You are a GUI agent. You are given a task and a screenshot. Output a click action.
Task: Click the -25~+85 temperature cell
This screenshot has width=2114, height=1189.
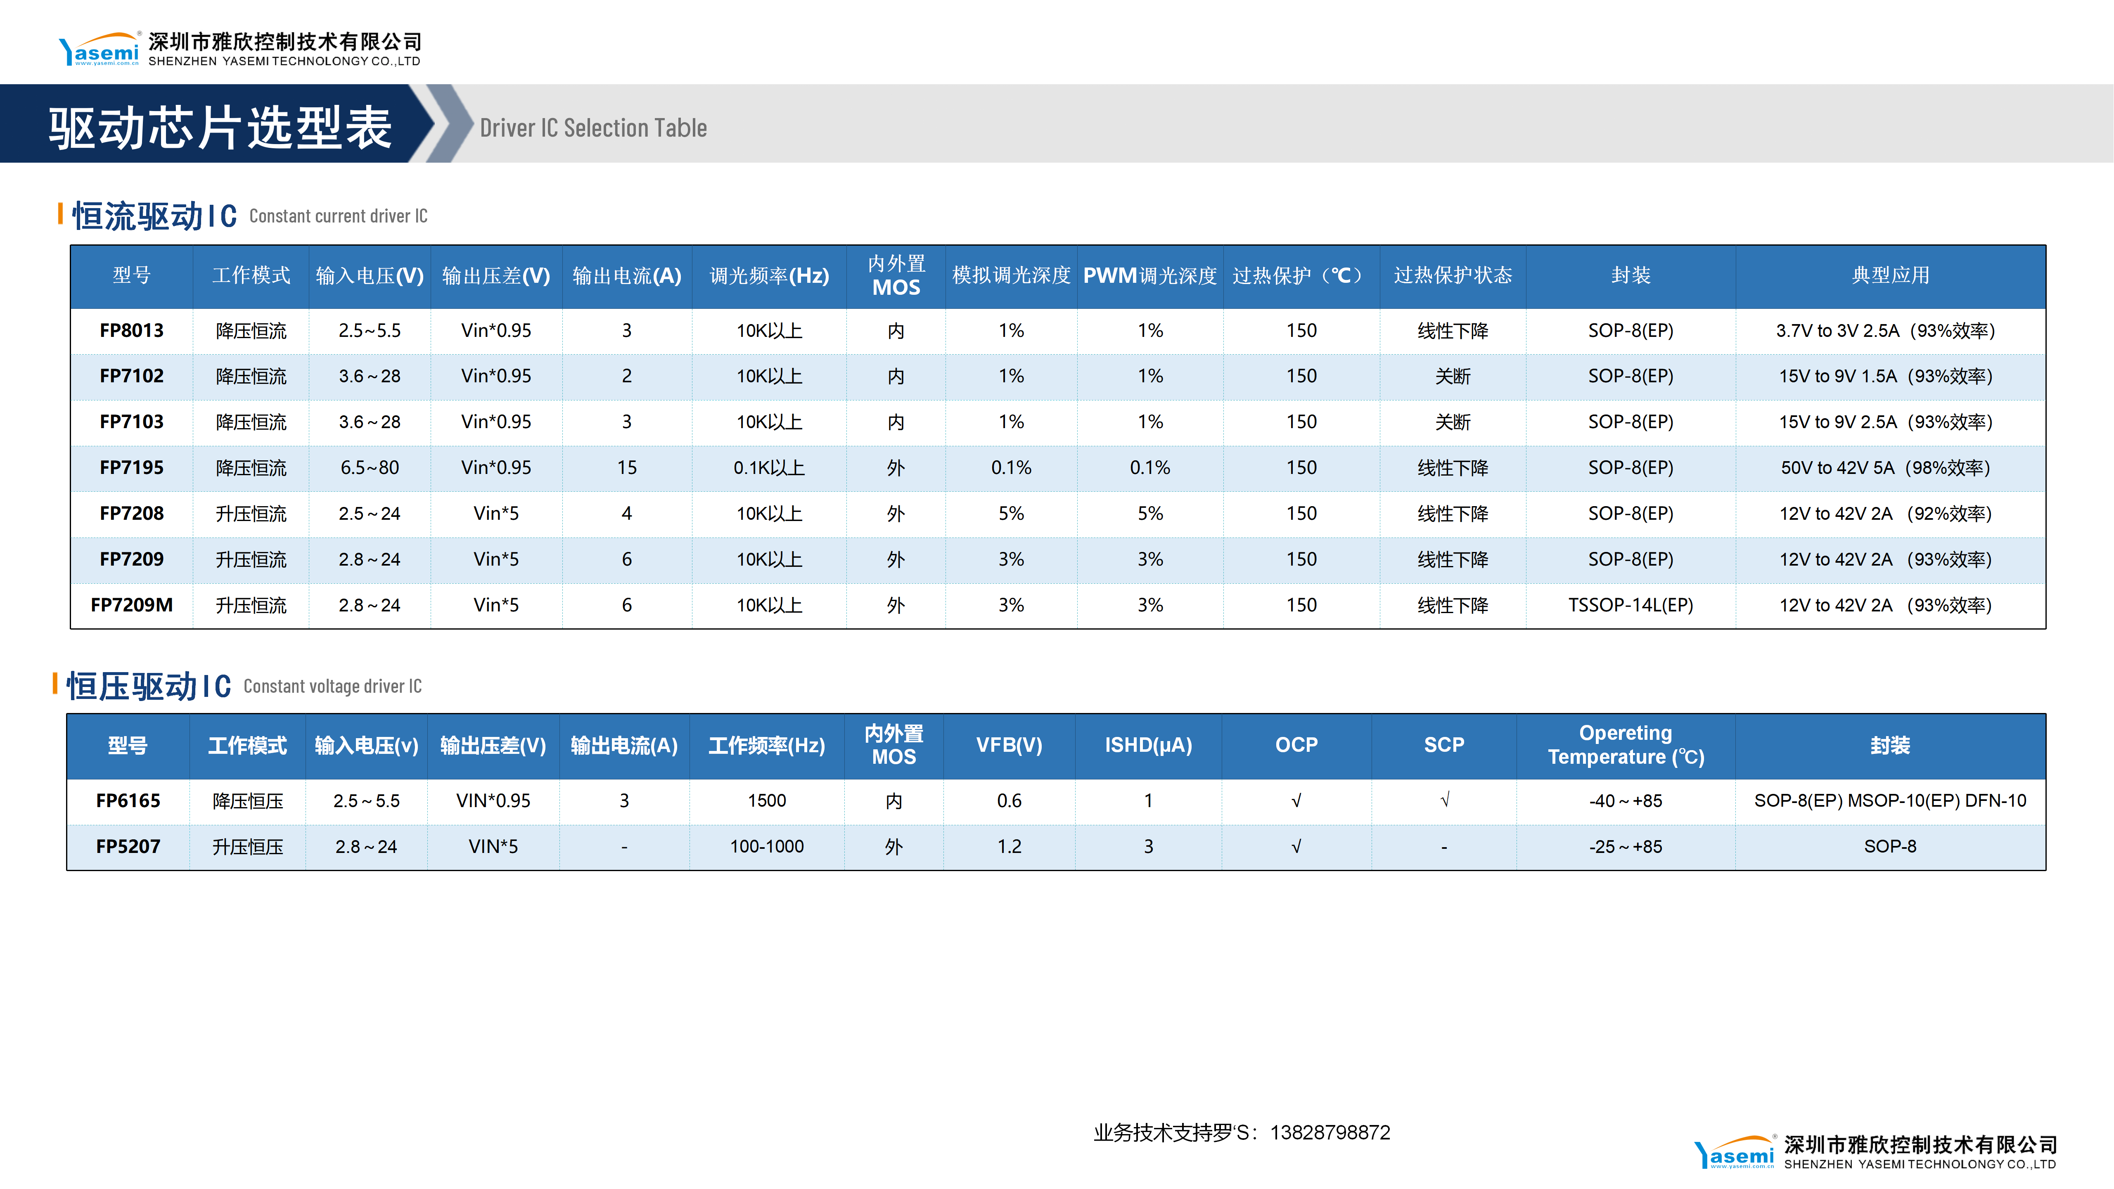[1626, 847]
